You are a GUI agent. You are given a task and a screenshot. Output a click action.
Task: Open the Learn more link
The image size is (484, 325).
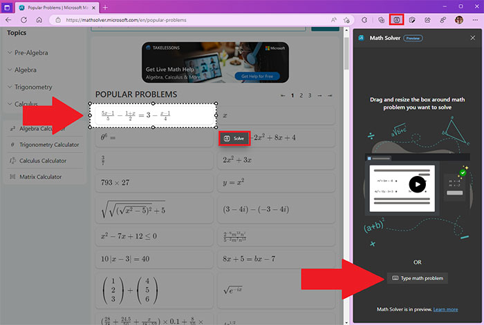(445, 309)
